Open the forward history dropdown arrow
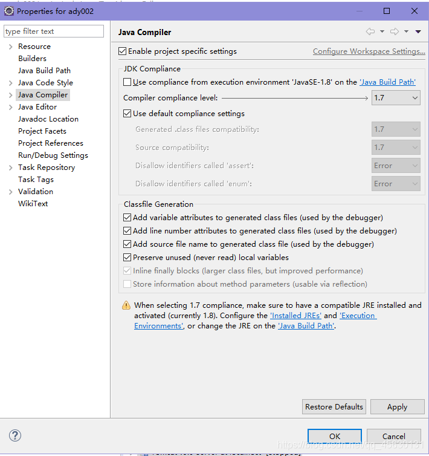This screenshot has width=429, height=456. [x=406, y=31]
